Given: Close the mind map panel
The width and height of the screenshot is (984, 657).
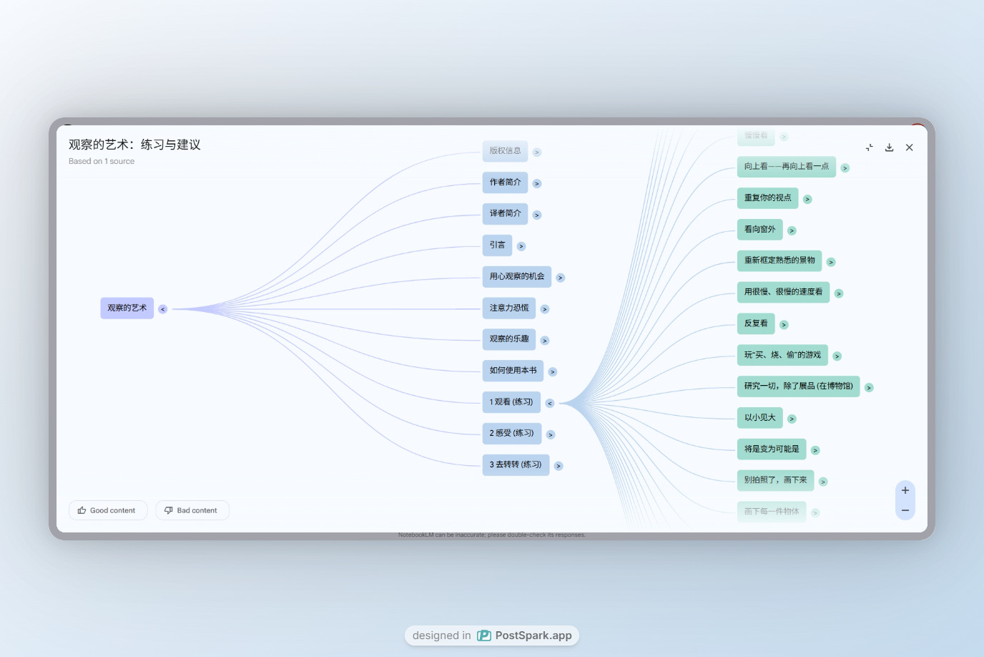Looking at the screenshot, I should 910,147.
